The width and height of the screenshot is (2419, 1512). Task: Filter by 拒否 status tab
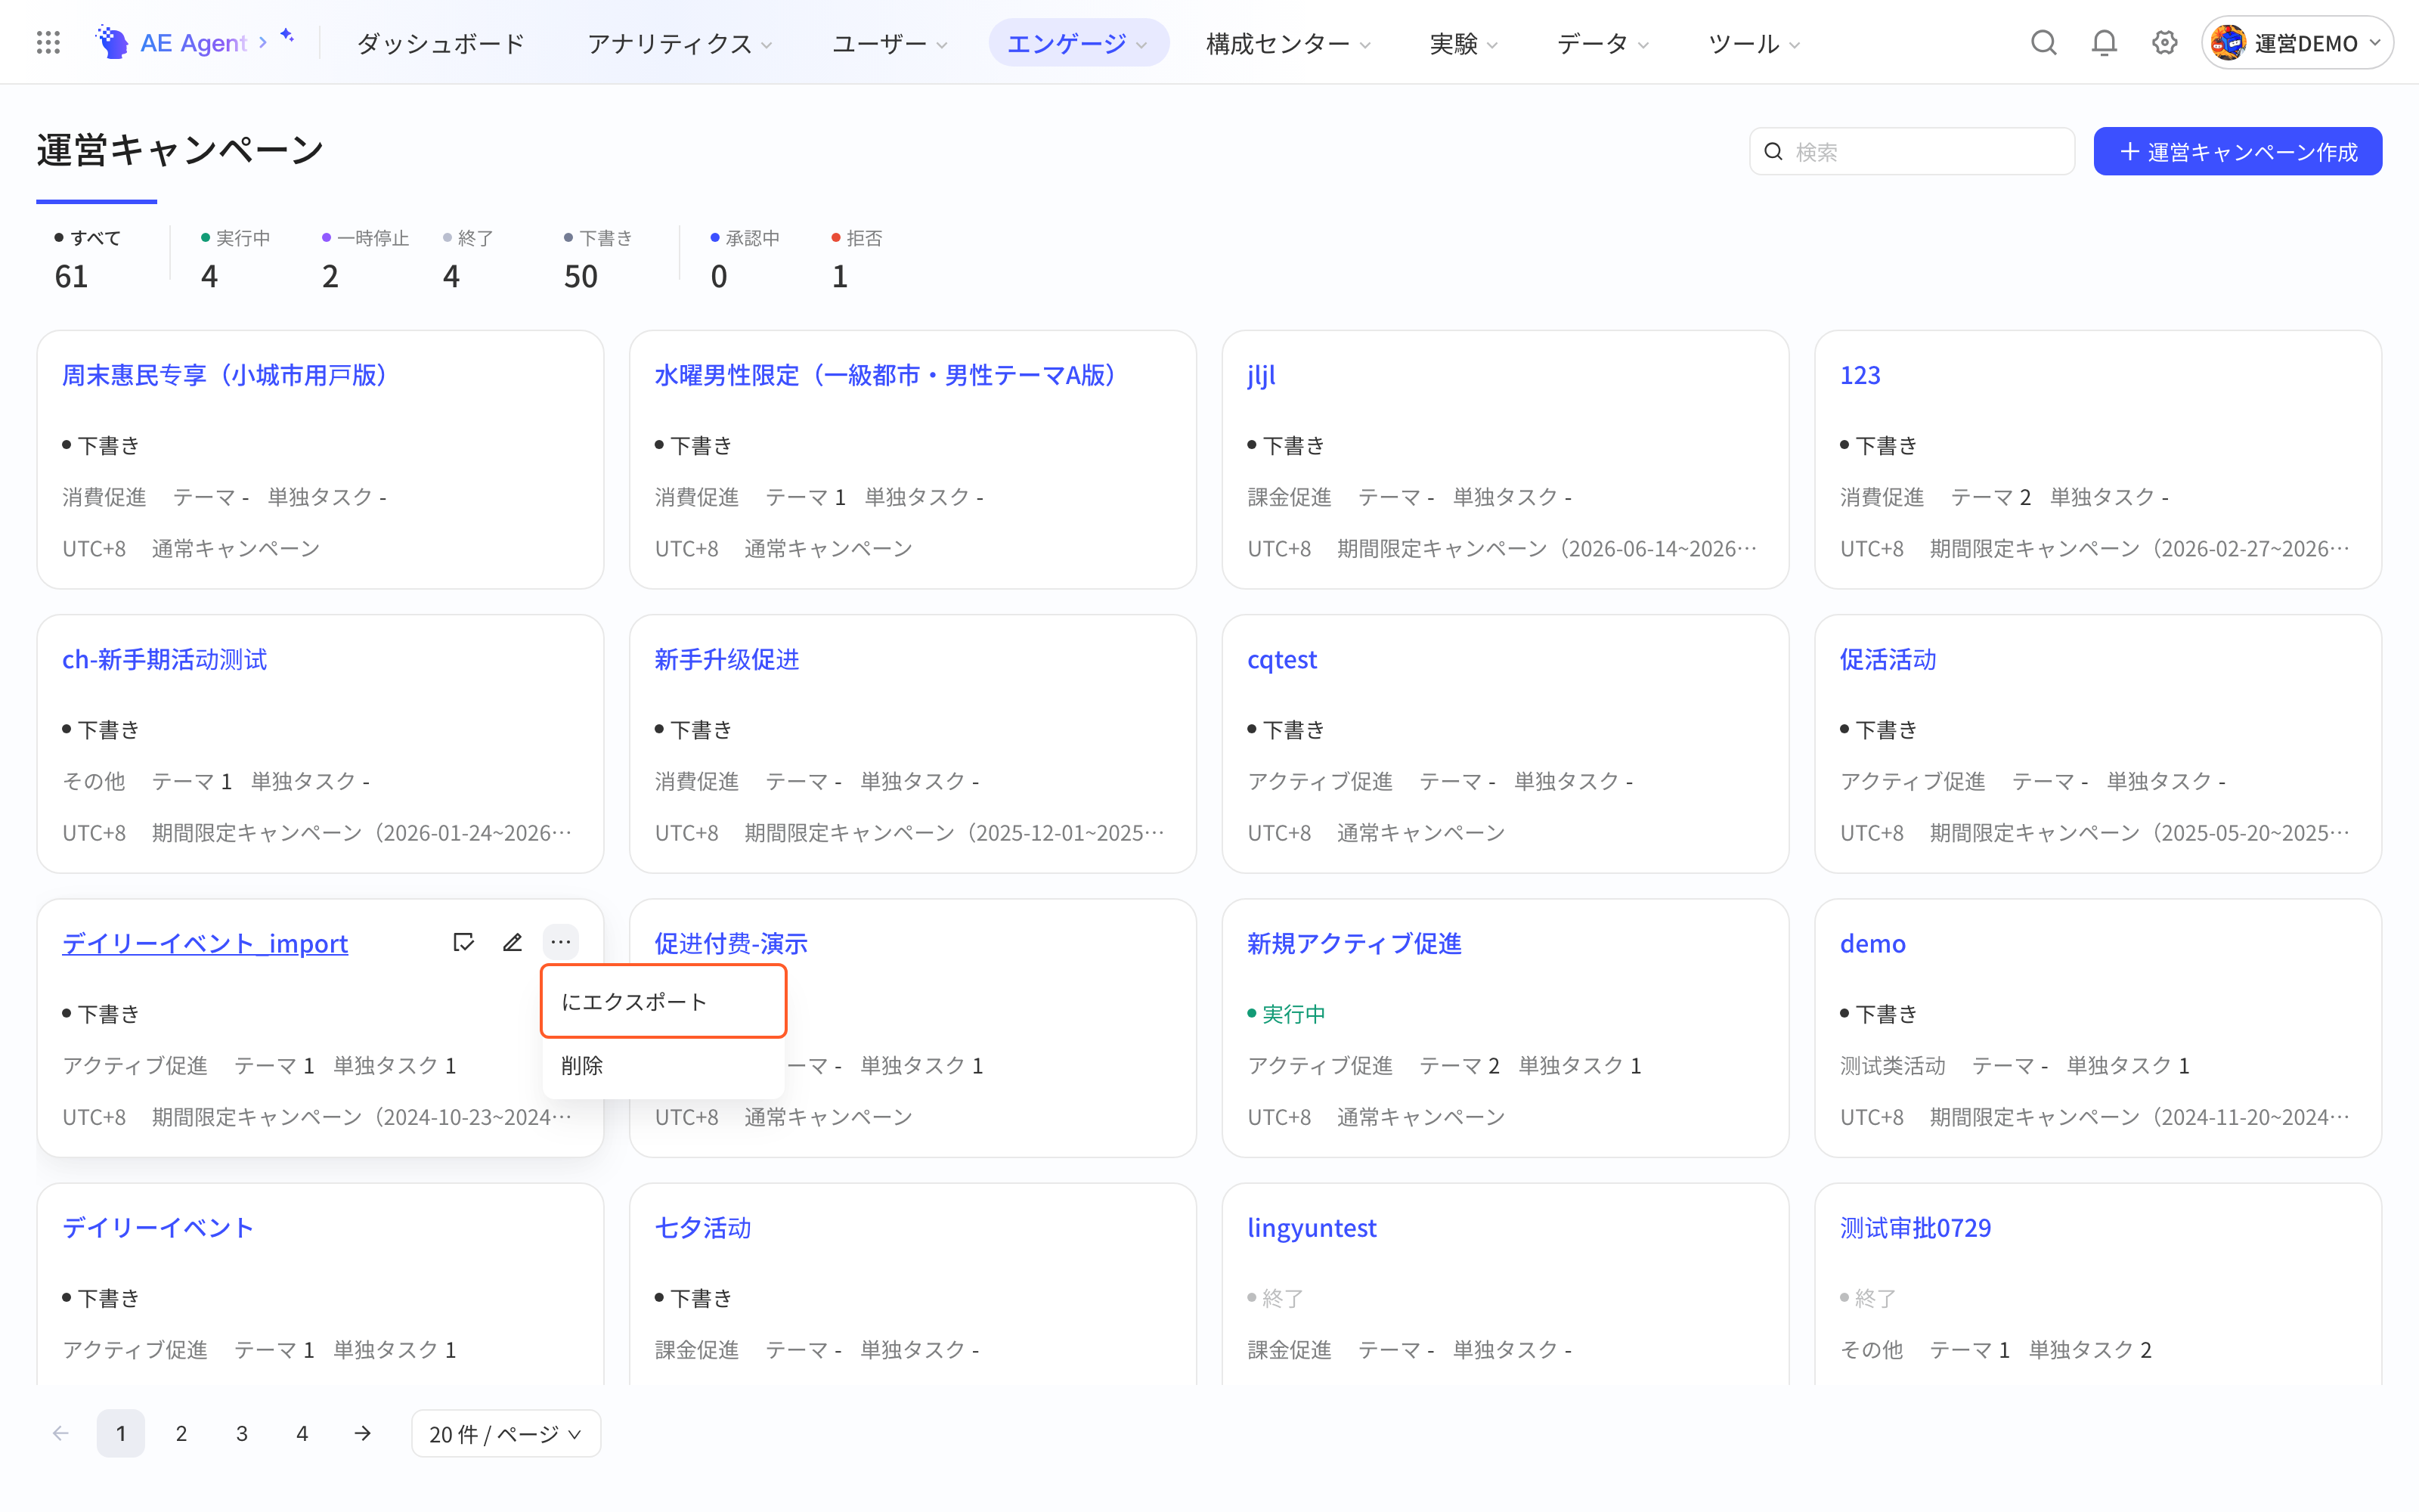856,258
